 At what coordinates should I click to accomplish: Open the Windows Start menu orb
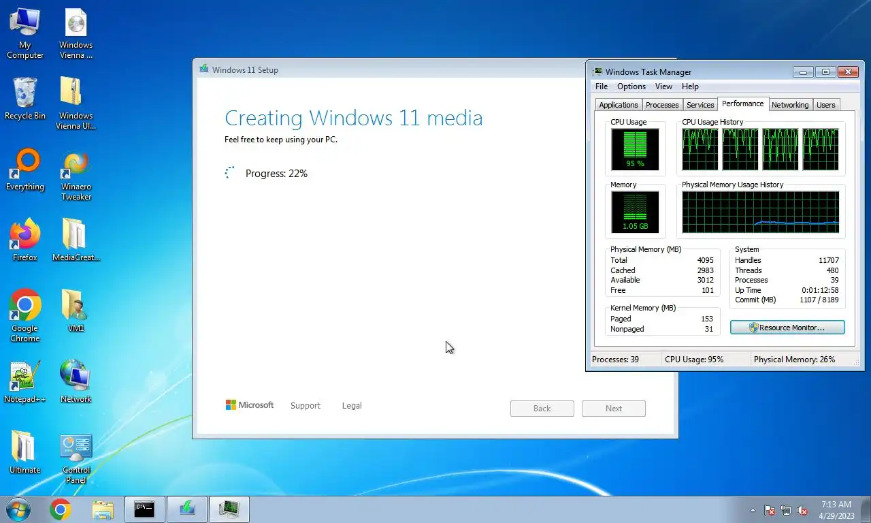(18, 509)
